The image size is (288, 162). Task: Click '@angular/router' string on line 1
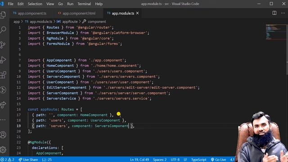(94, 27)
